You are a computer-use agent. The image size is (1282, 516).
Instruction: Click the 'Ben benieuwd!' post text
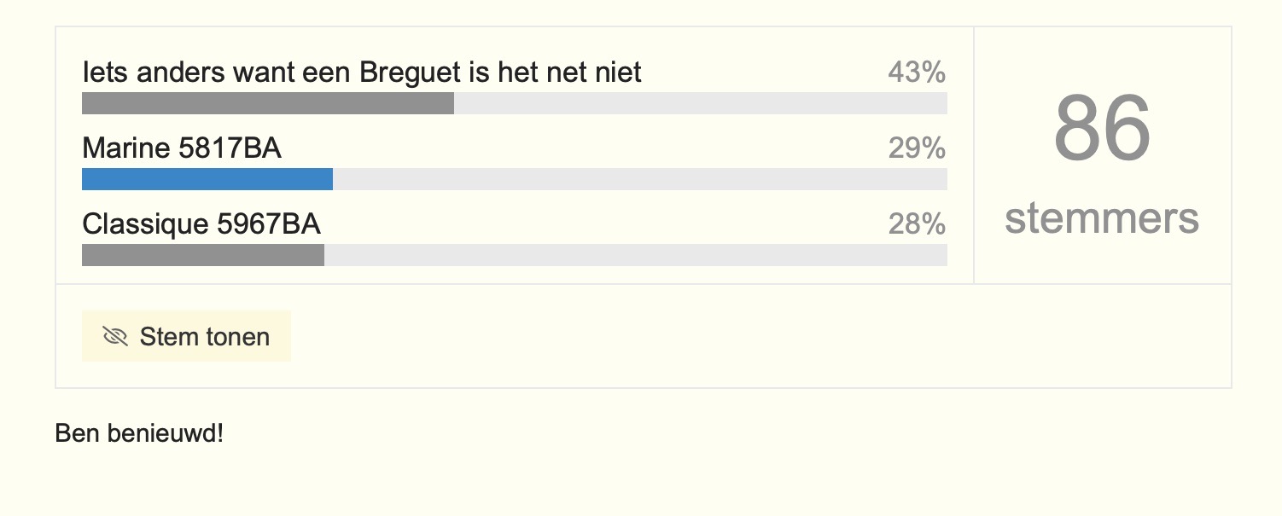click(139, 433)
